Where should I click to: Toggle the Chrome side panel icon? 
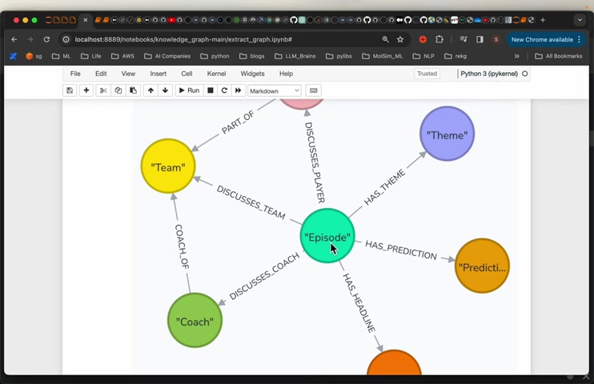(480, 39)
